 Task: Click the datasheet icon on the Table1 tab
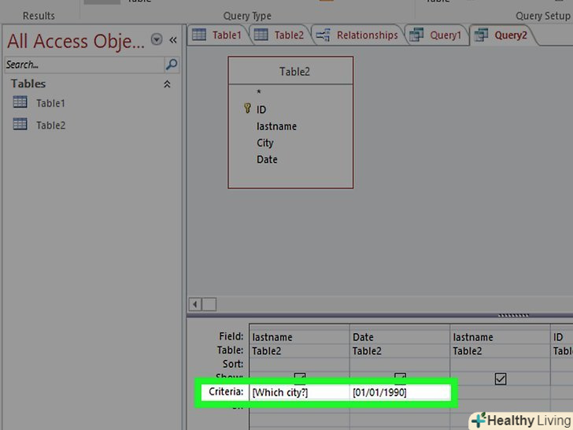[200, 35]
